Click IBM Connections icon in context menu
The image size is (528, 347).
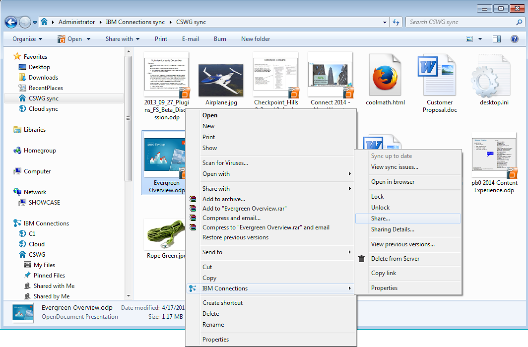pyautogui.click(x=193, y=289)
